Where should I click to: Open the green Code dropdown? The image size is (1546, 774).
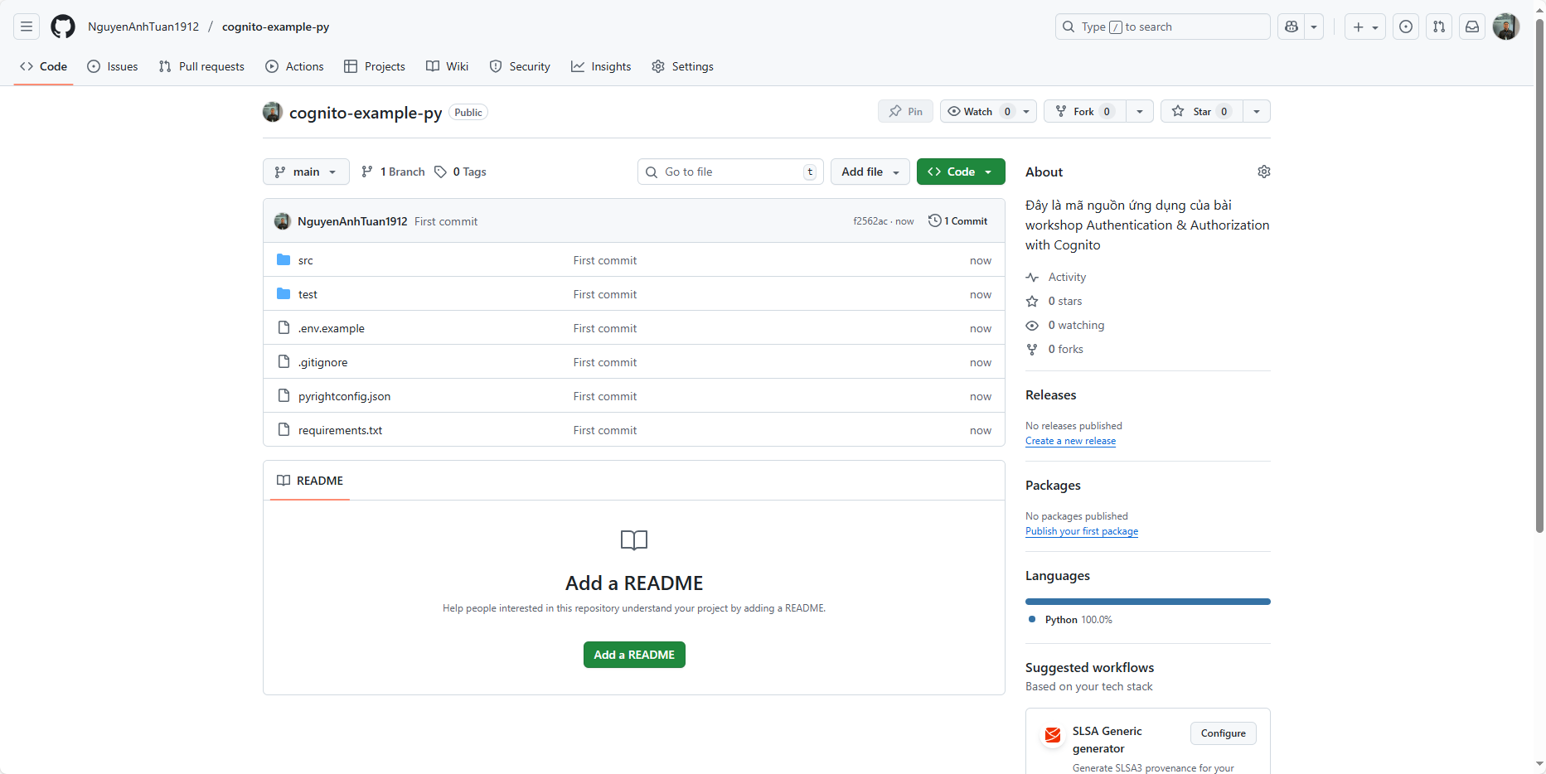pyautogui.click(x=960, y=172)
